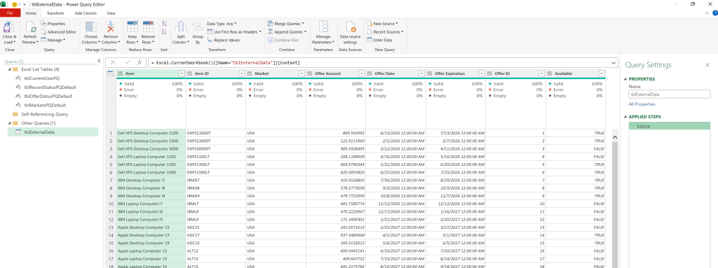The height and width of the screenshot is (268, 718).
Task: Switch to the Home ribbon tab
Action: (x=31, y=13)
